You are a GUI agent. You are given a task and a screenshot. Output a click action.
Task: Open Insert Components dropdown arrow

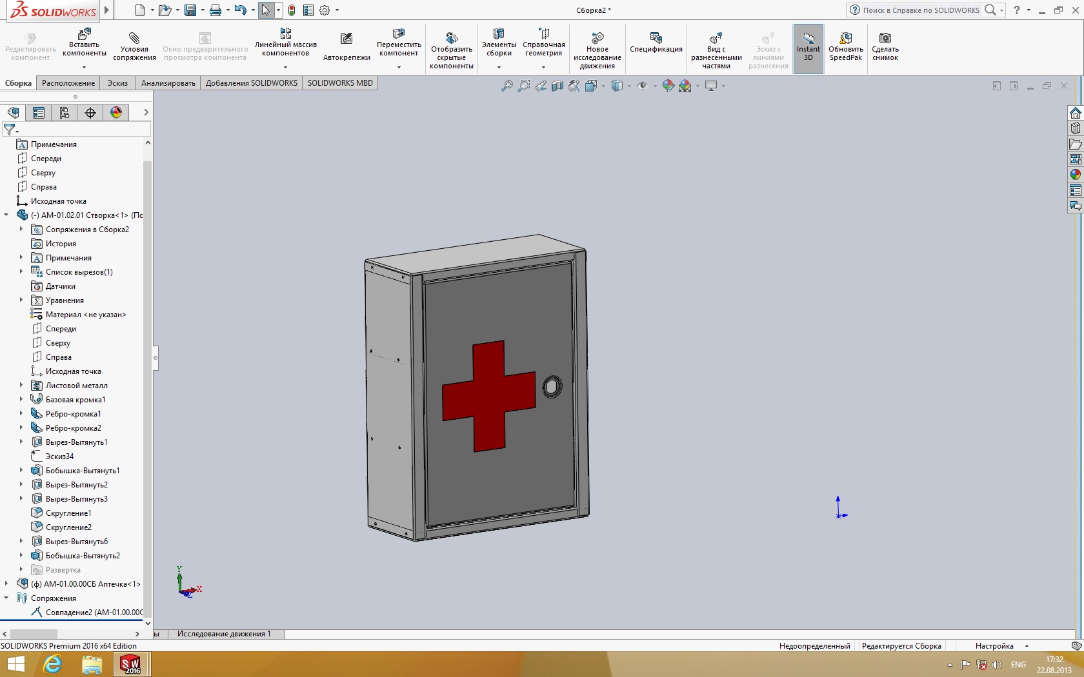(85, 67)
